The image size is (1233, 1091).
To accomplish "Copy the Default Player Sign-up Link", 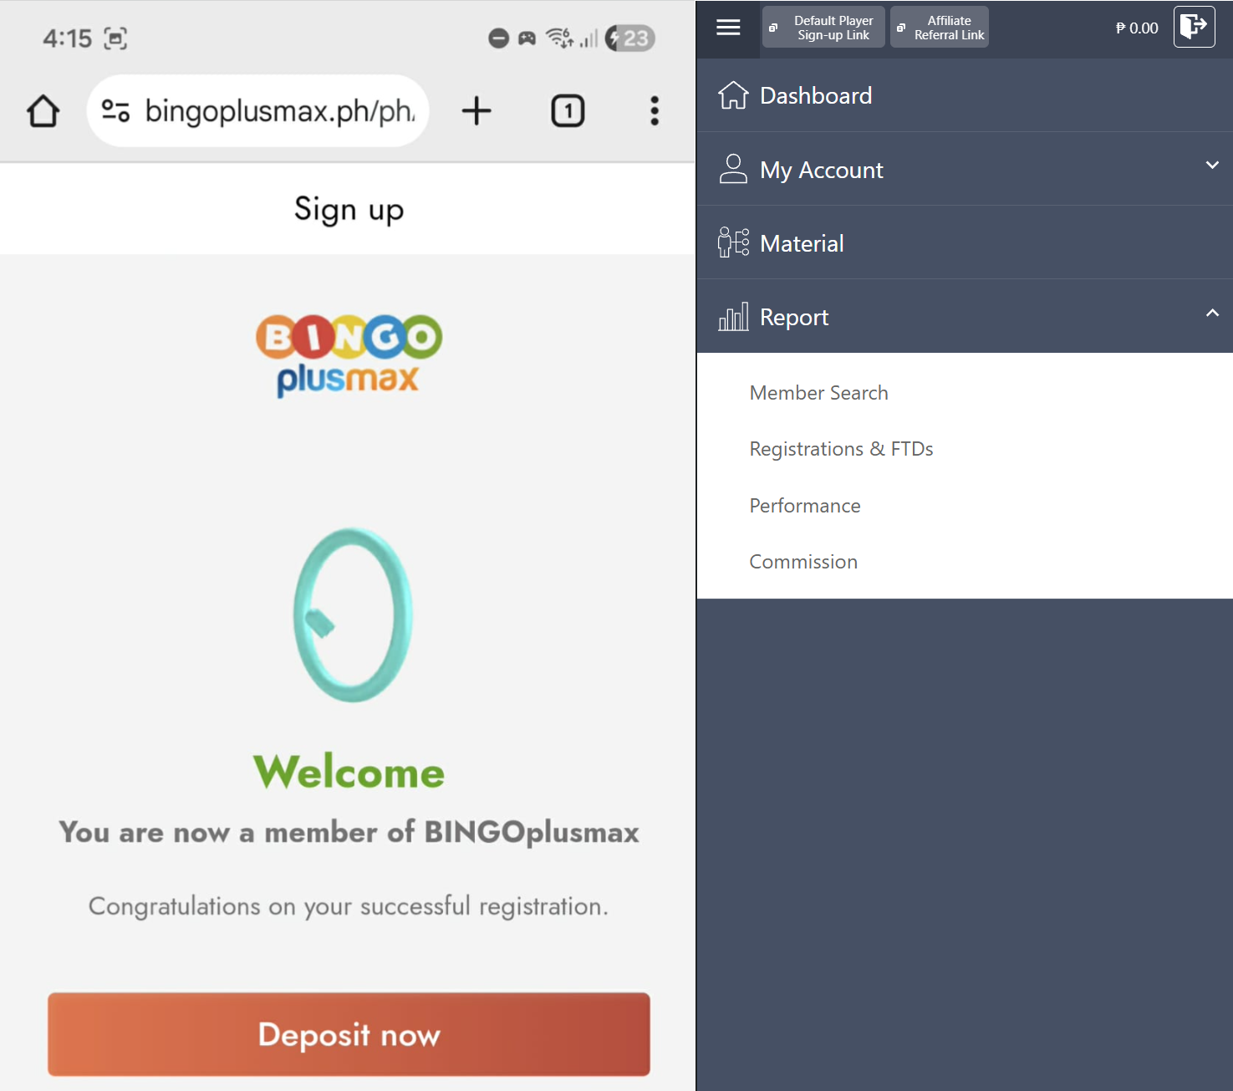I will coord(823,28).
